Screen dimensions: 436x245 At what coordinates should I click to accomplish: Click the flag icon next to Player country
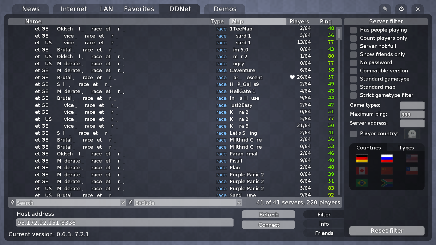(x=412, y=134)
